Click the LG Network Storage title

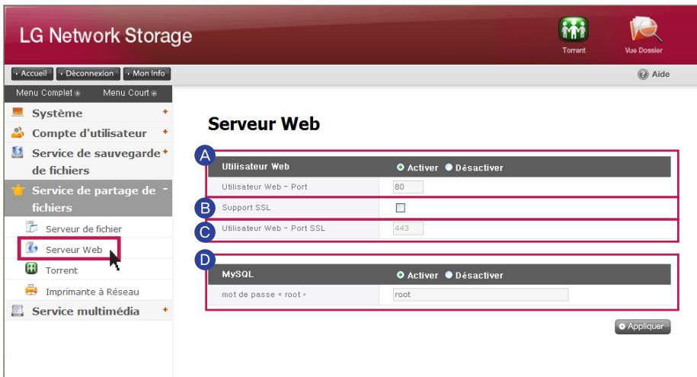[106, 36]
